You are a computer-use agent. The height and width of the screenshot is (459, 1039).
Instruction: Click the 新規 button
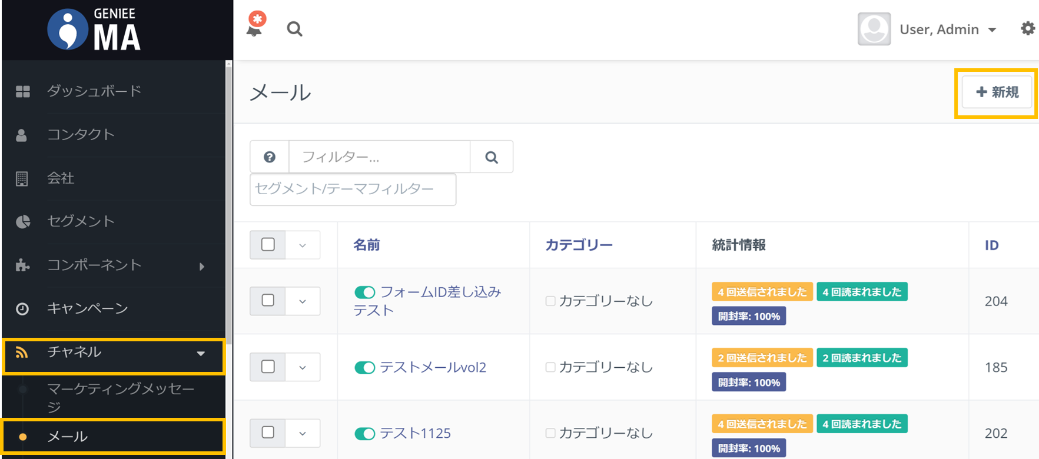coord(997,92)
